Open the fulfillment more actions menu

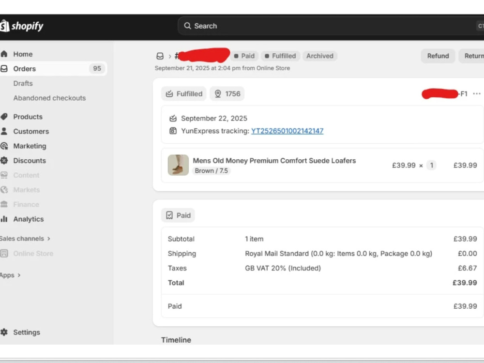477,93
